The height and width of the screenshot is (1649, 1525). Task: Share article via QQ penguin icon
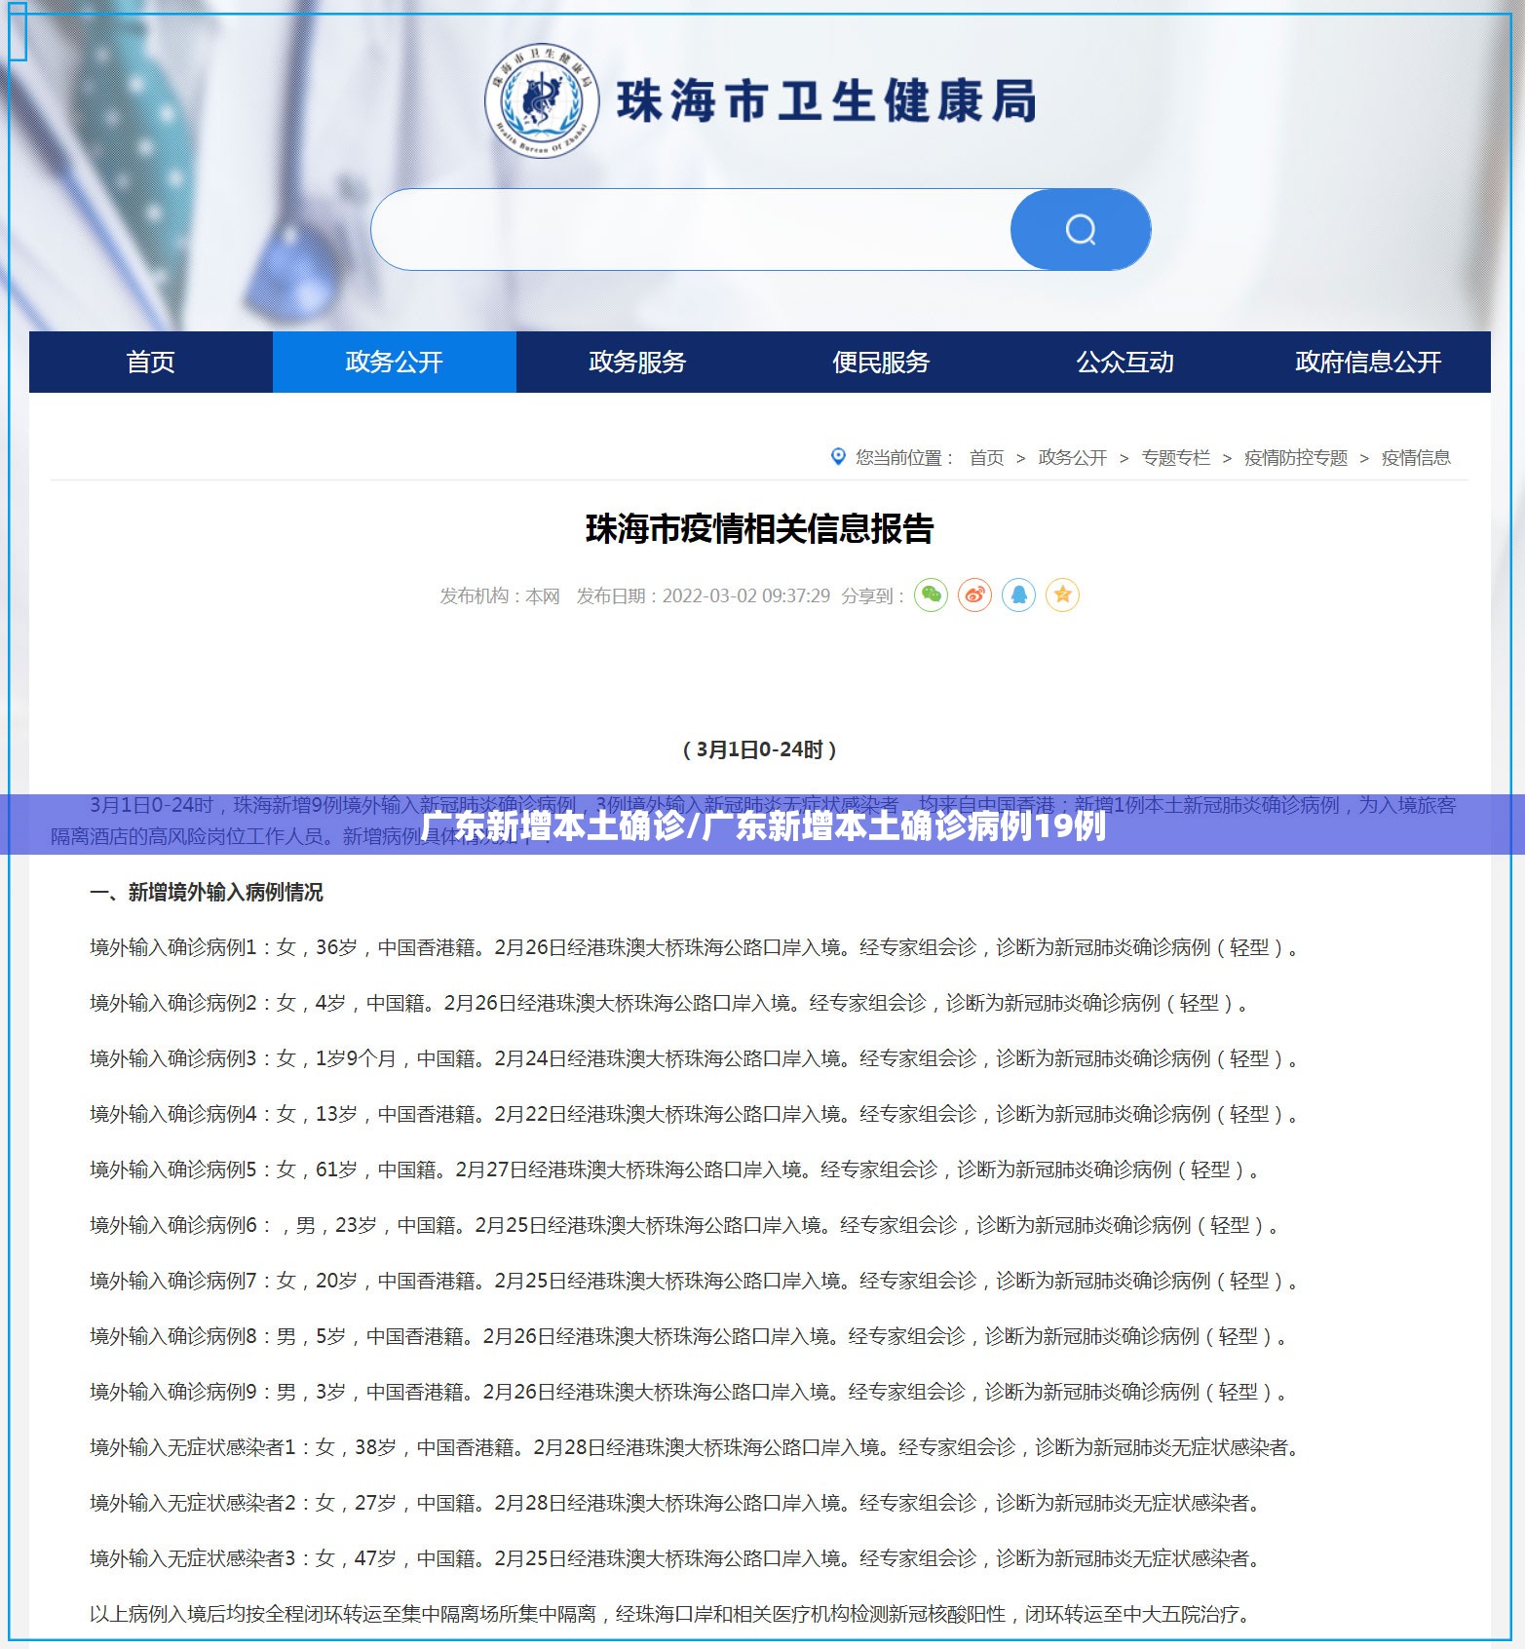click(1018, 594)
